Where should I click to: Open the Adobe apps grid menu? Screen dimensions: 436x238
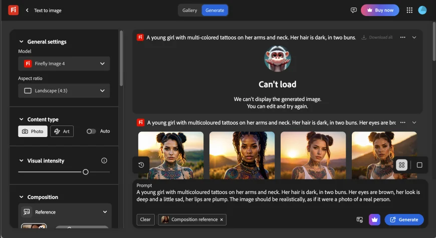(x=409, y=10)
